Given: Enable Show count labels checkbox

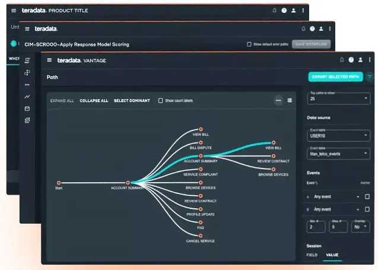Looking at the screenshot, I should click(161, 100).
